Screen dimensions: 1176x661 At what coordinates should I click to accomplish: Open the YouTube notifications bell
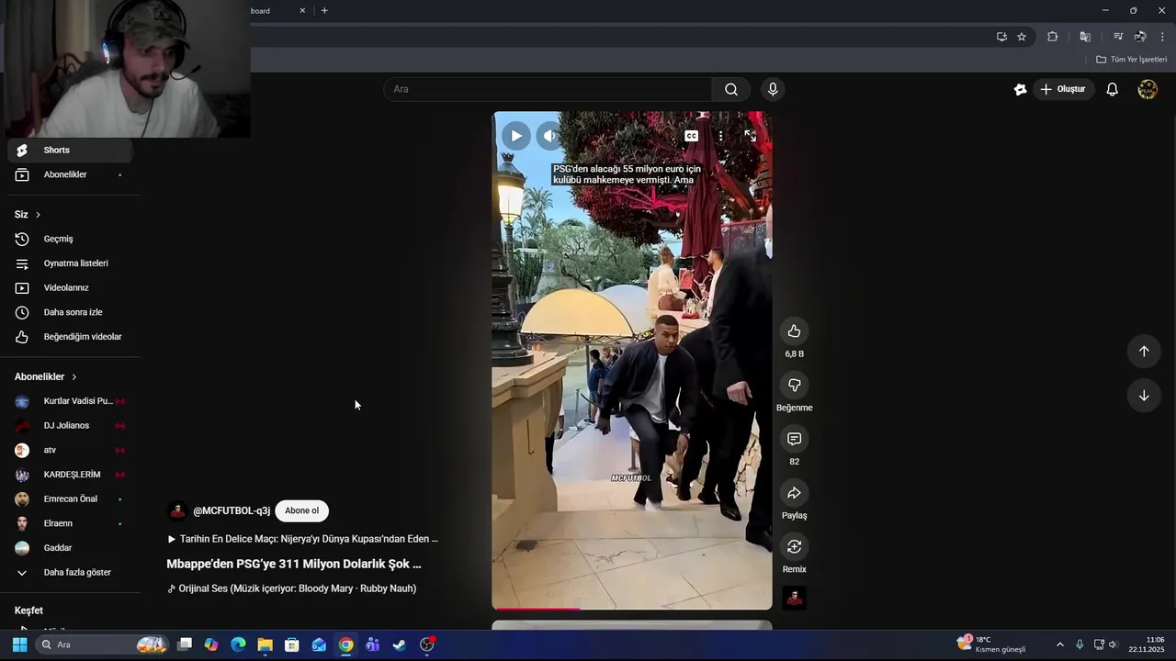pyautogui.click(x=1112, y=89)
